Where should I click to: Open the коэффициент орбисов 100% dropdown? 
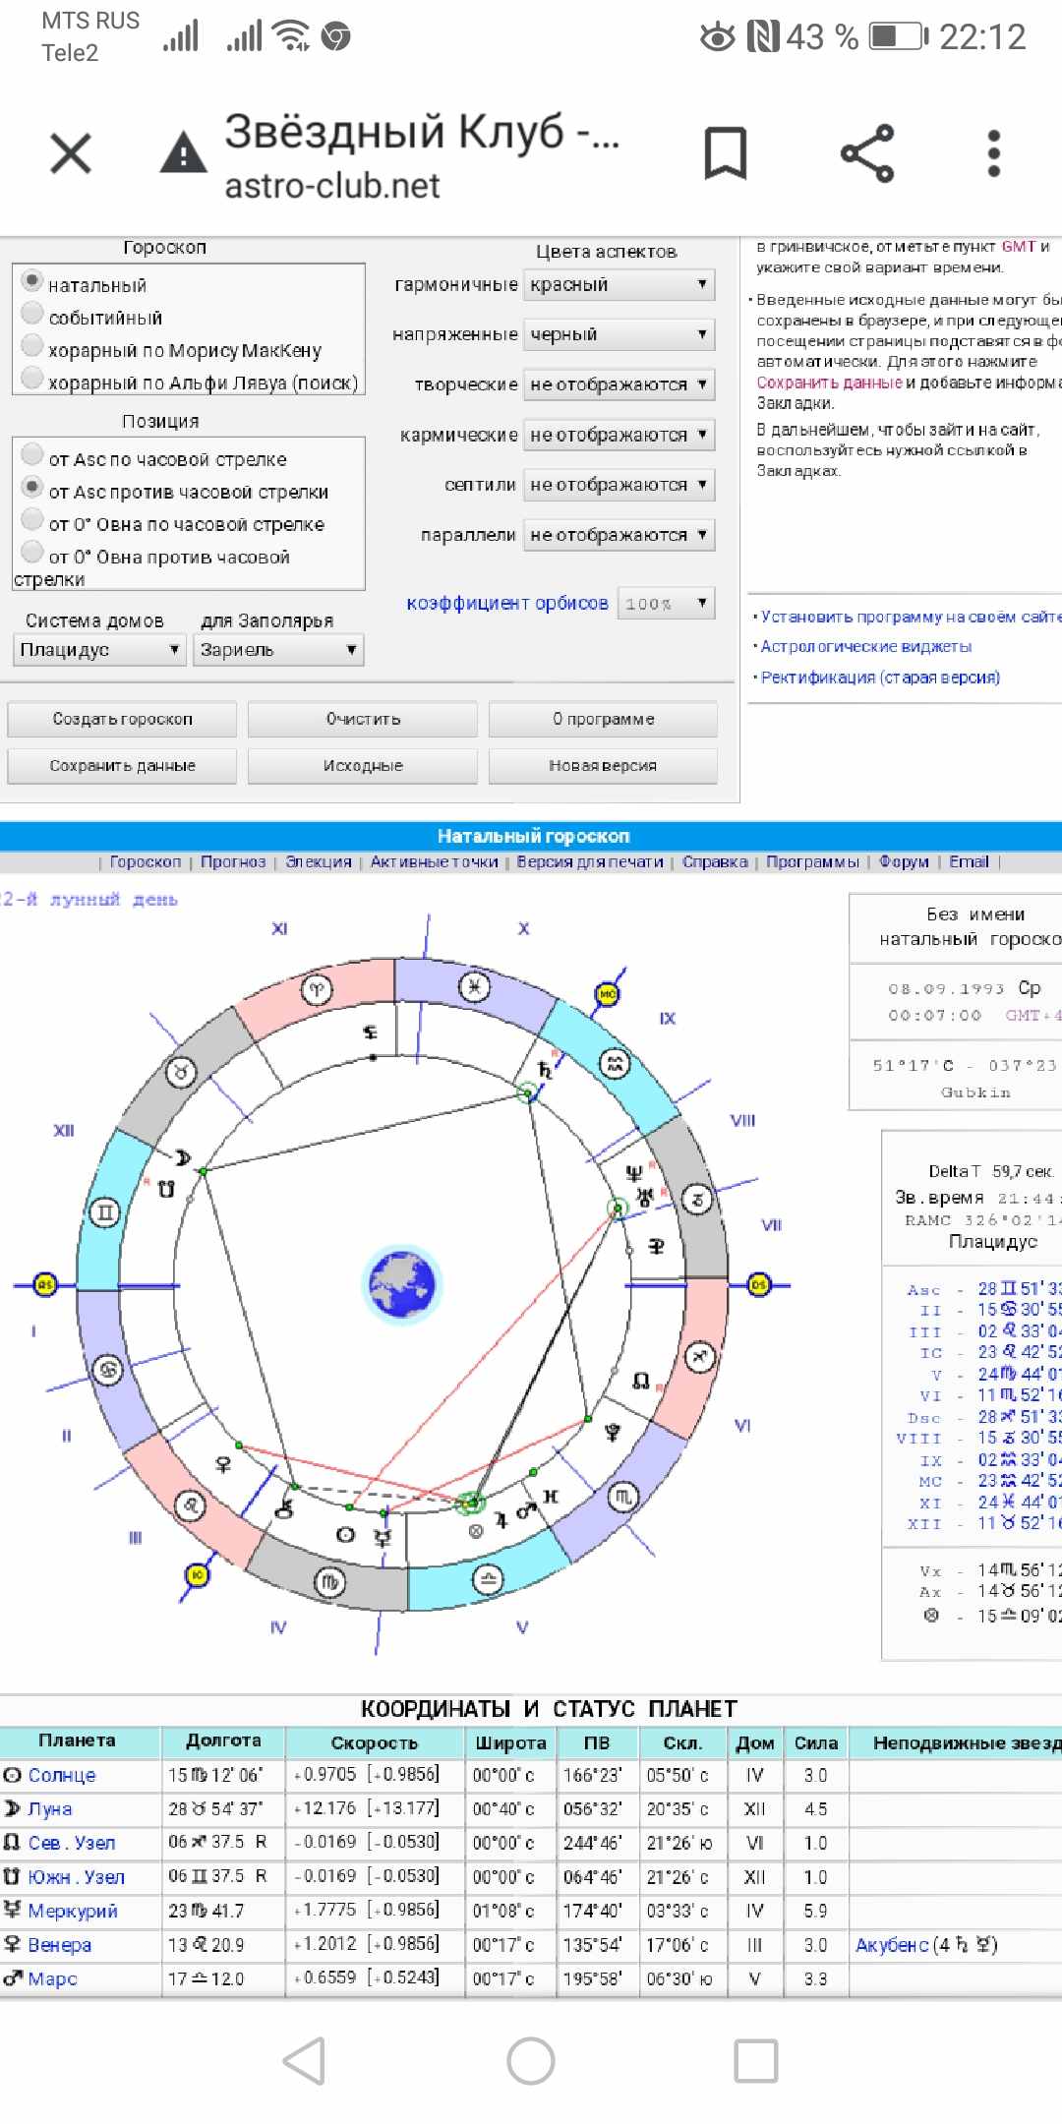tap(665, 604)
